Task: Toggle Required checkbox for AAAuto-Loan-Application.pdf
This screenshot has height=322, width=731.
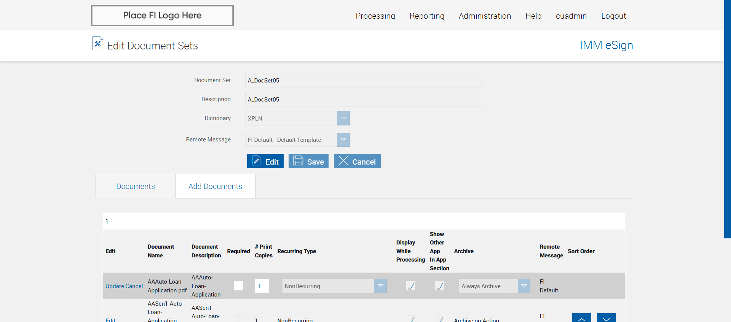Action: click(x=238, y=286)
